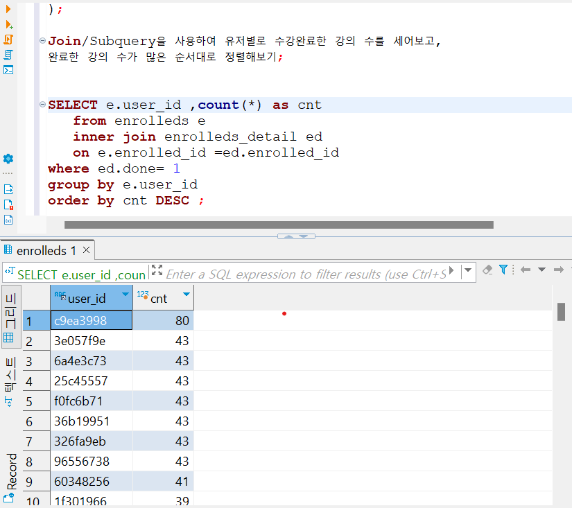Image resolution: width=572 pixels, height=508 pixels.
Task: Click the DESC keyword in the query
Action: [x=172, y=200]
